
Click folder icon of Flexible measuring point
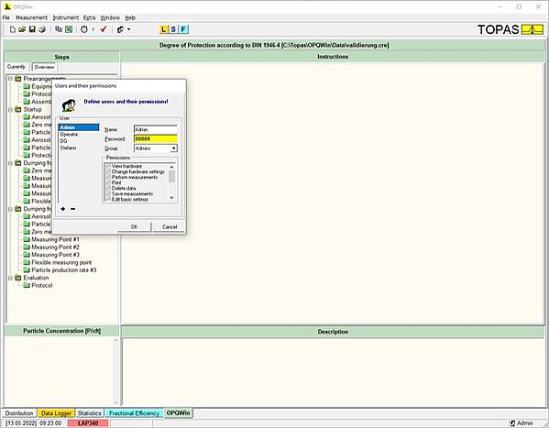[x=27, y=262]
